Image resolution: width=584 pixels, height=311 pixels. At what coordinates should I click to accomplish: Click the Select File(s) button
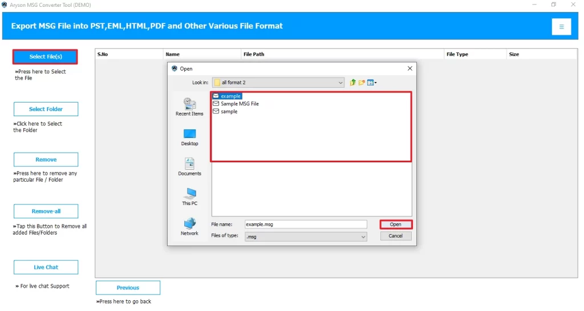[46, 56]
